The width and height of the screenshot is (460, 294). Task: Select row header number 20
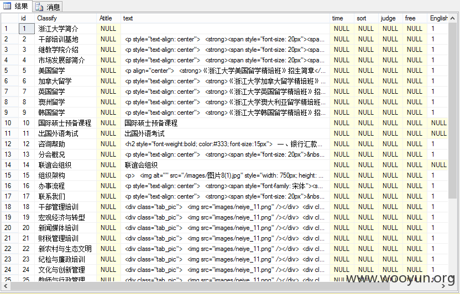10,228
